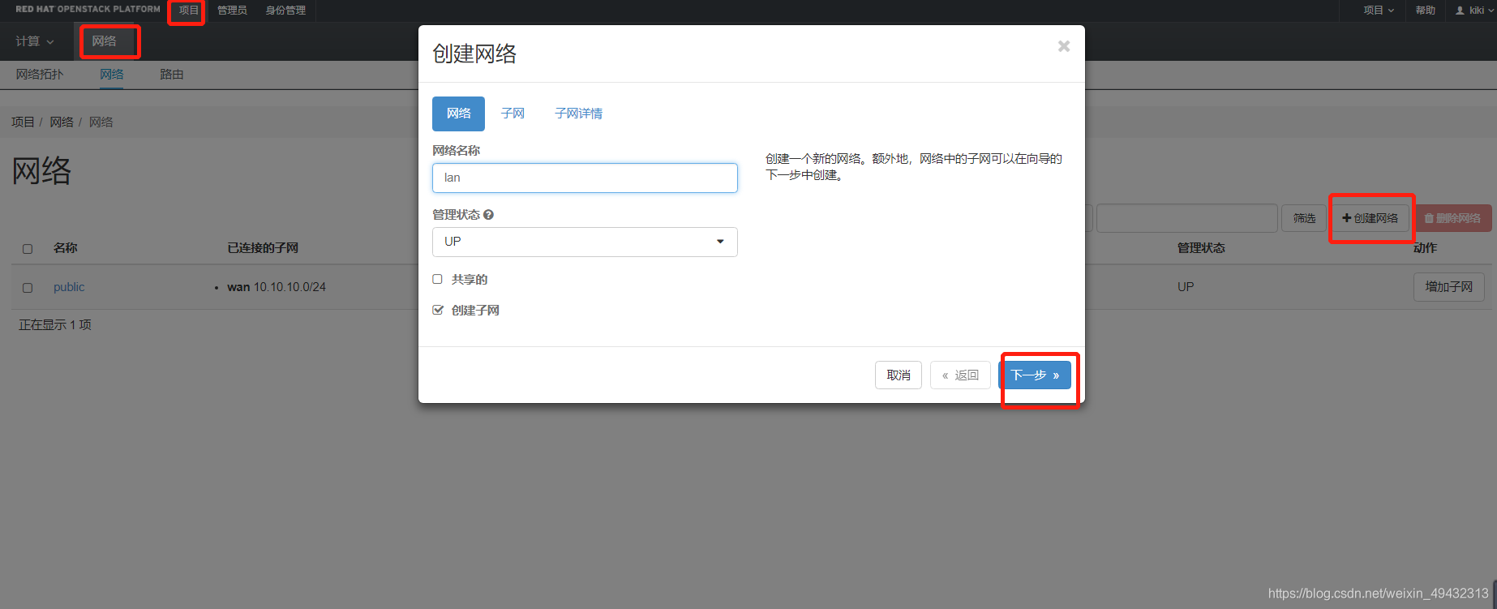Click the 下一步 button

click(1035, 375)
